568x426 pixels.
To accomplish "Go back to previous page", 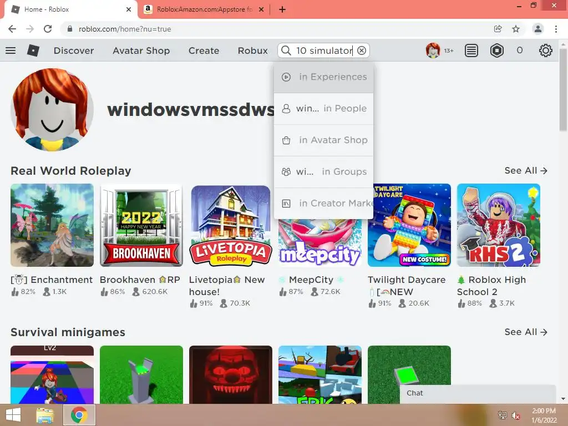I will coord(12,29).
